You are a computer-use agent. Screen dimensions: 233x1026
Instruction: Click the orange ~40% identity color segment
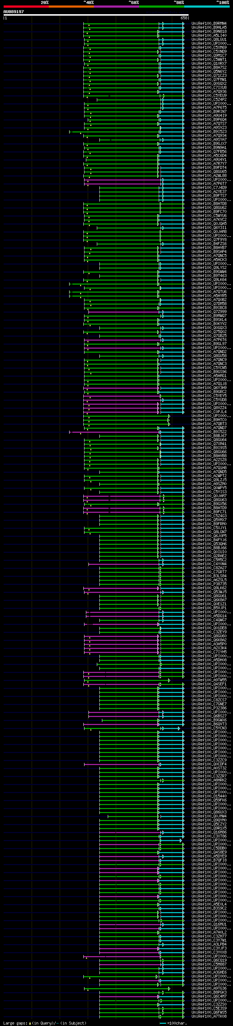click(x=71, y=7)
